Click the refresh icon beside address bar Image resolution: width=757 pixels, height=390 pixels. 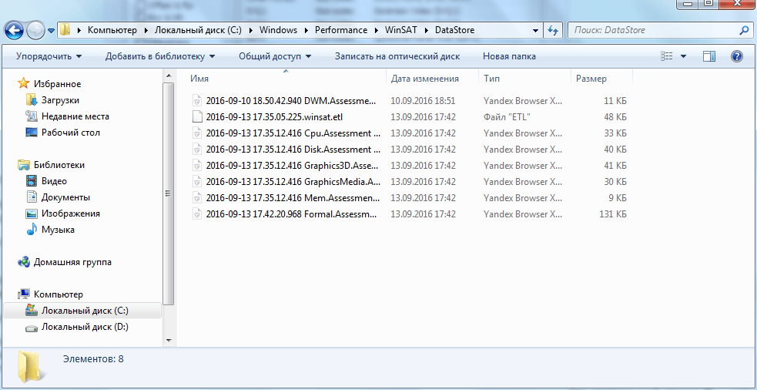[552, 31]
